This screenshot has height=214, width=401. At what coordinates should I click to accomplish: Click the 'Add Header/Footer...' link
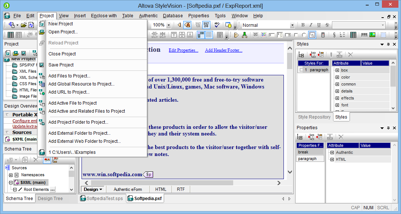[x=224, y=50]
